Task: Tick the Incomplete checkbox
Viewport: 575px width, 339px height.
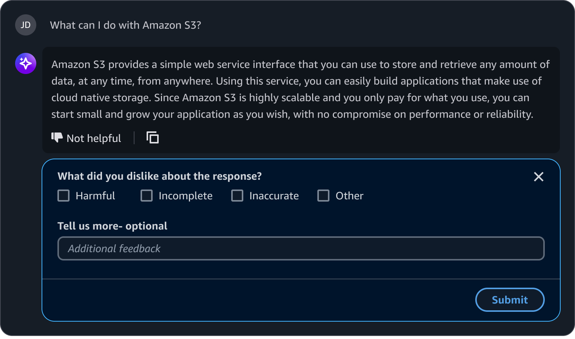Action: 147,196
